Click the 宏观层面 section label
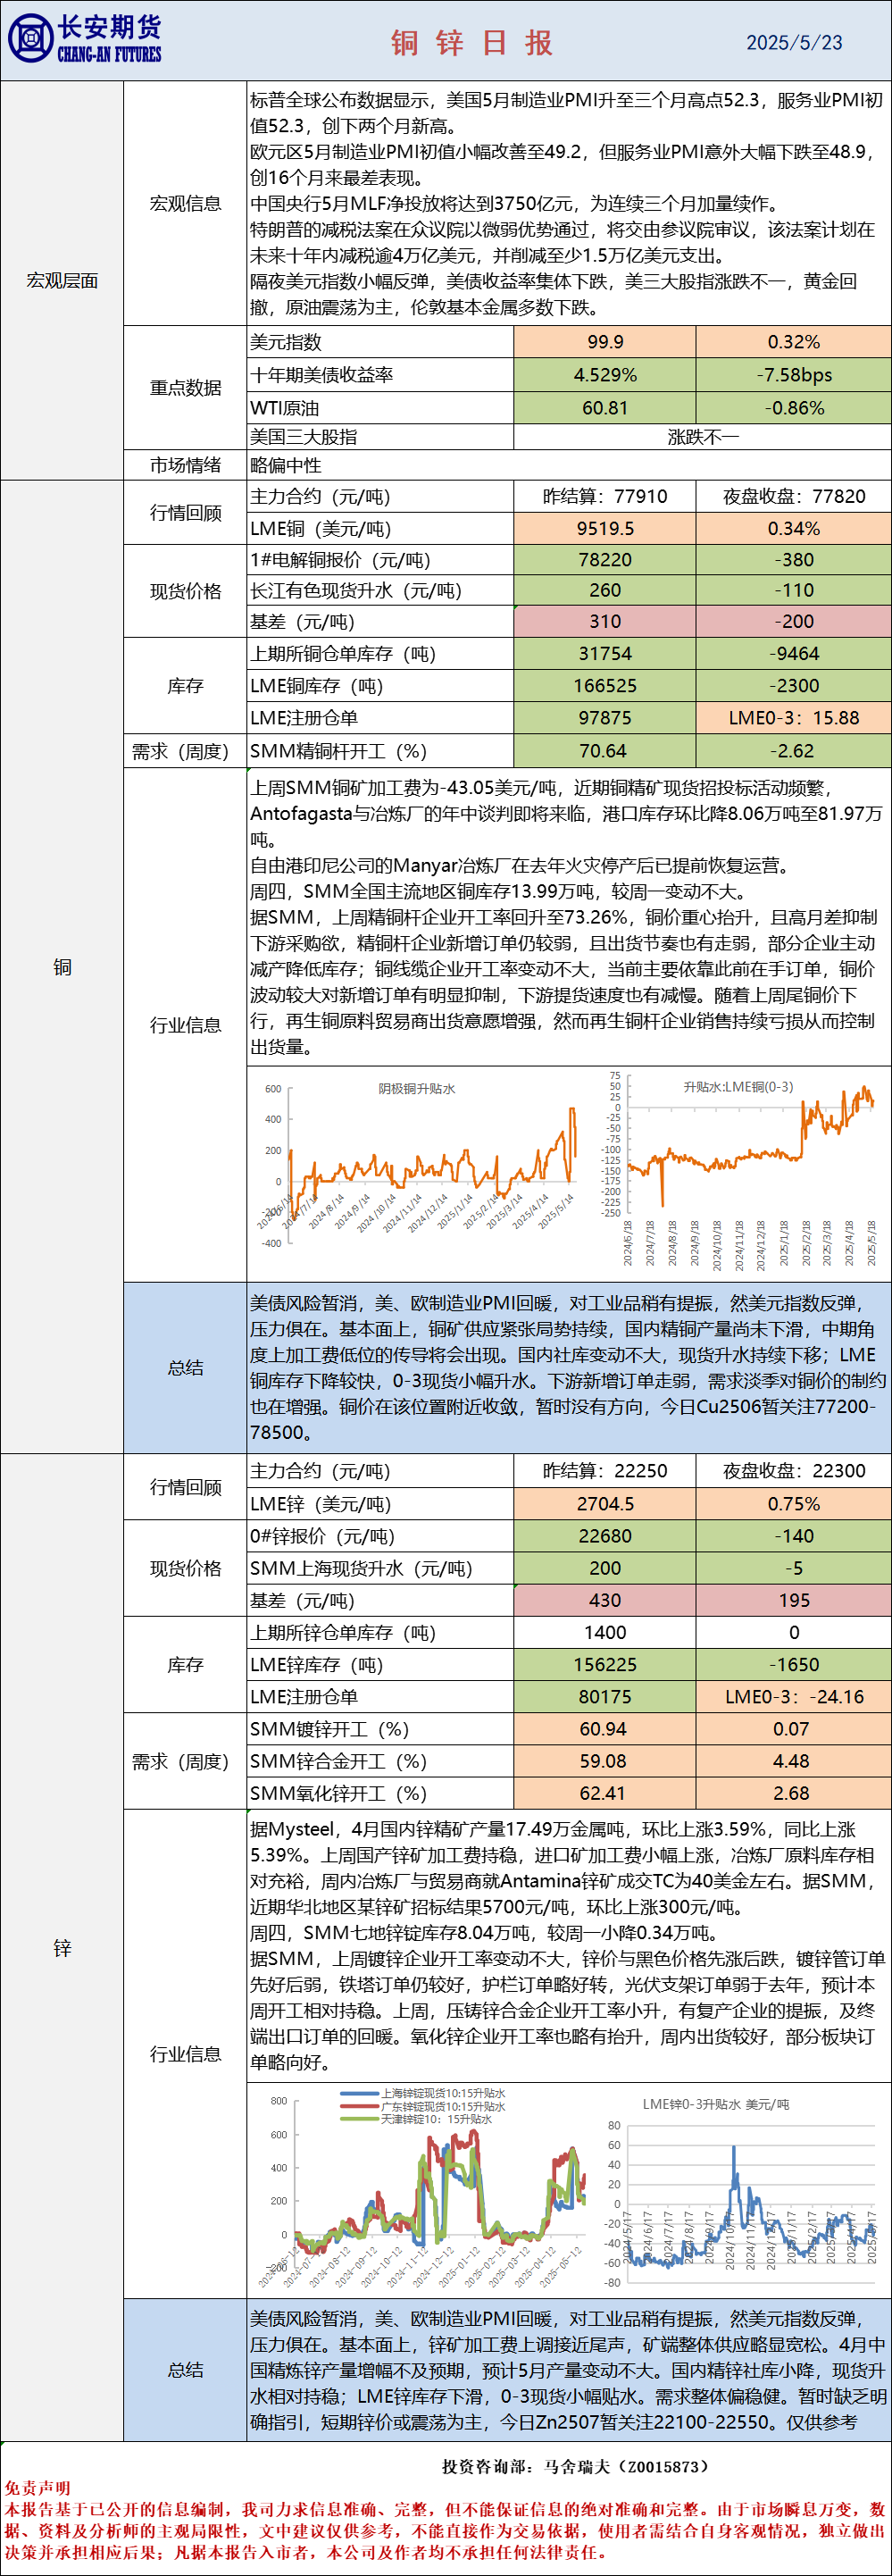The image size is (892, 2576). click(x=62, y=281)
